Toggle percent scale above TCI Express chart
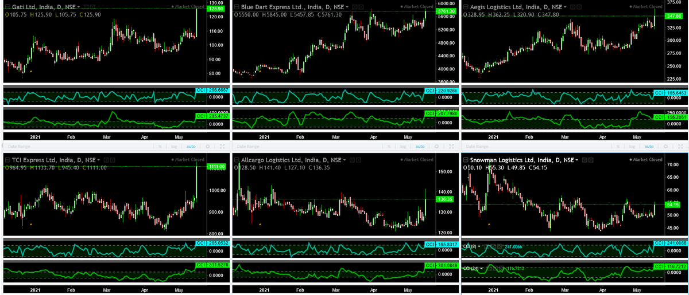This screenshot has width=689, height=295. (x=160, y=147)
